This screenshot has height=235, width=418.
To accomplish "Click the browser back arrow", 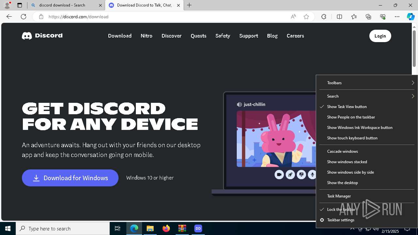I will point(9,17).
